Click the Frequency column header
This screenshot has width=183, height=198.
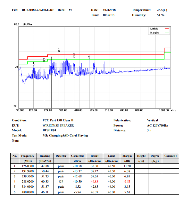coord(28,156)
